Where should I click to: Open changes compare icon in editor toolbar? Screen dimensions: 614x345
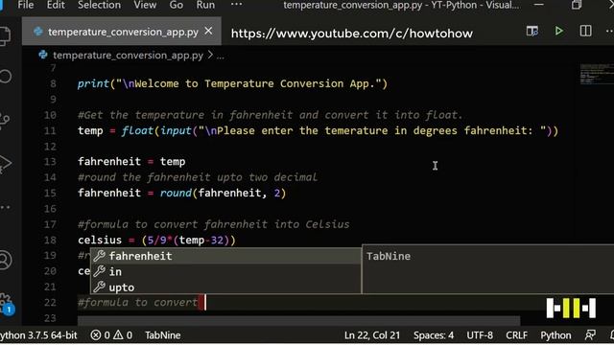[531, 31]
